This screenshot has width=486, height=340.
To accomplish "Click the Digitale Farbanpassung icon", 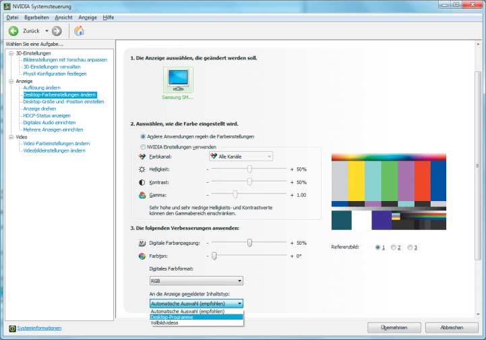I will pyautogui.click(x=142, y=244).
